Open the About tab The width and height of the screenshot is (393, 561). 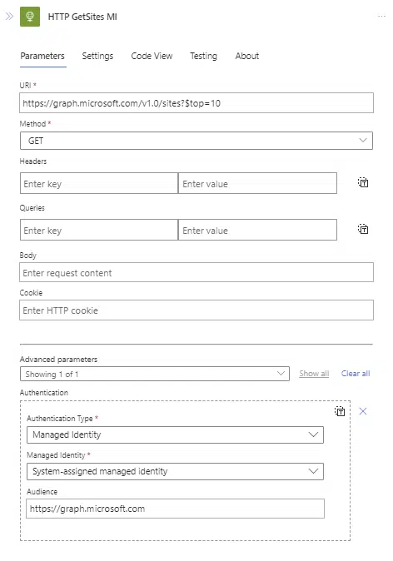point(247,56)
